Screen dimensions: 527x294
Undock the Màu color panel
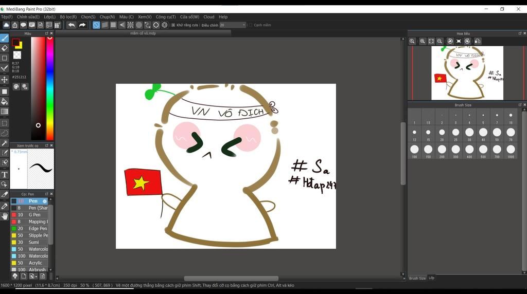click(x=46, y=33)
